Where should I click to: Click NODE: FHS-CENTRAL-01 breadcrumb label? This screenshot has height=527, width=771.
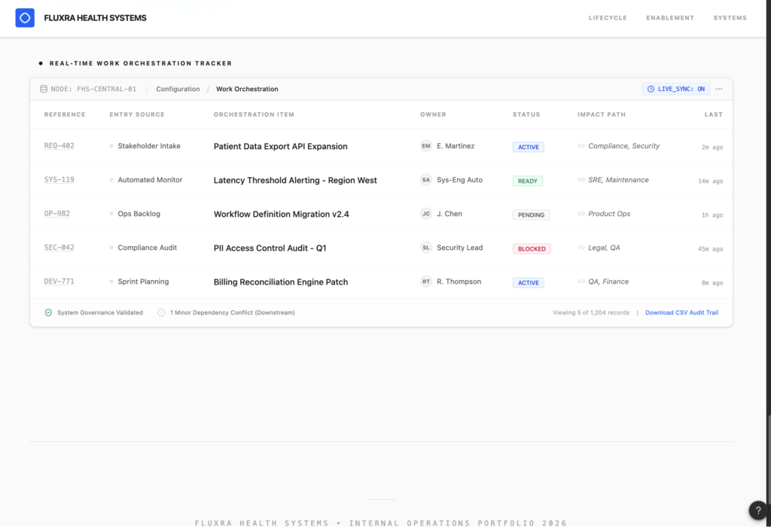pos(93,89)
